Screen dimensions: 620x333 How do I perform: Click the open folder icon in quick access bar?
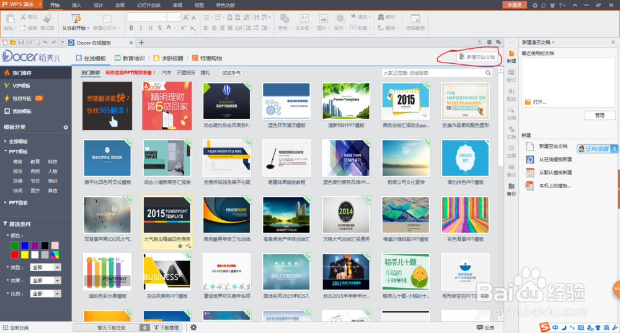click(x=12, y=42)
